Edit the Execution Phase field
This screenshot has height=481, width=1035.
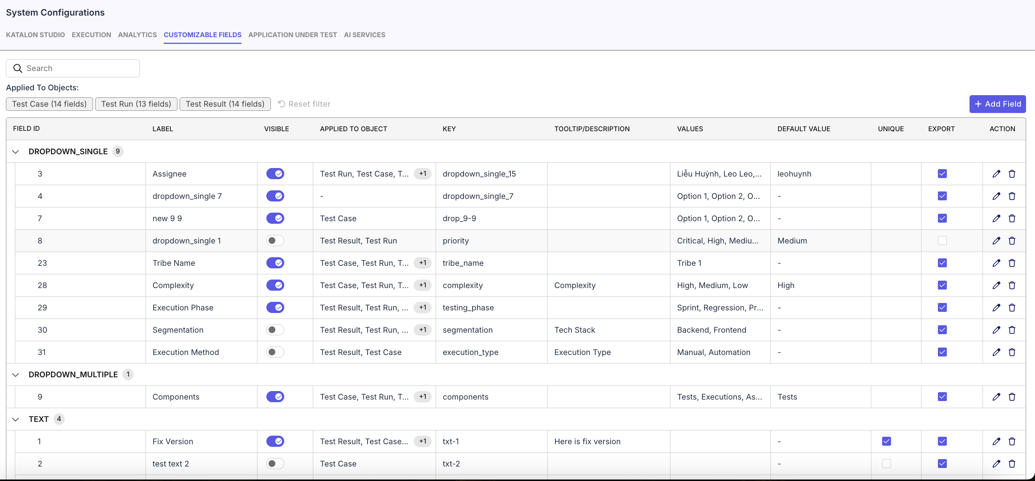click(996, 307)
